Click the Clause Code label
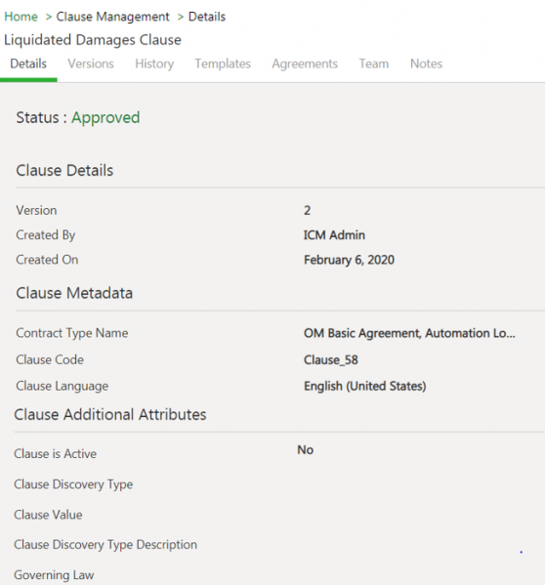The height and width of the screenshot is (585, 545). coord(50,360)
